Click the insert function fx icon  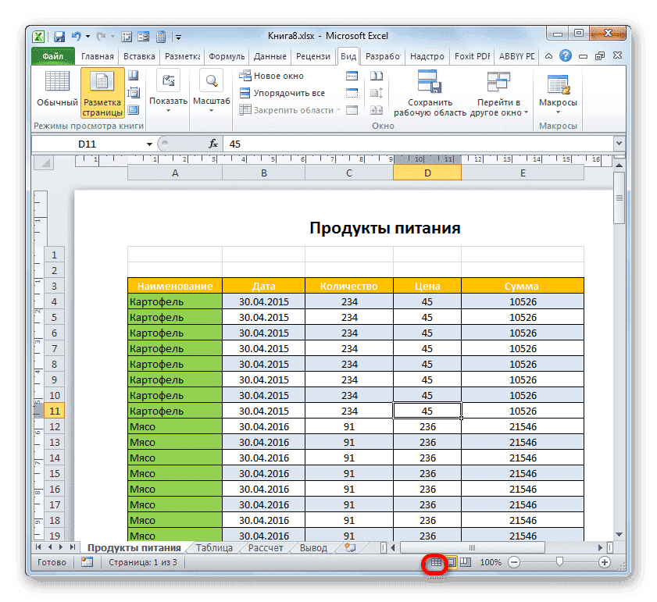212,144
